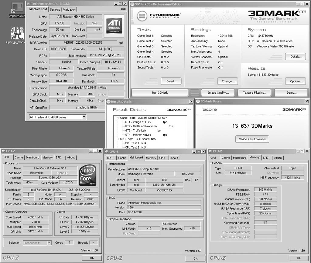The image size is (311, 263).
Task: Switch to the Sensors tab in GPU-Z
Action: [x=55, y=9]
